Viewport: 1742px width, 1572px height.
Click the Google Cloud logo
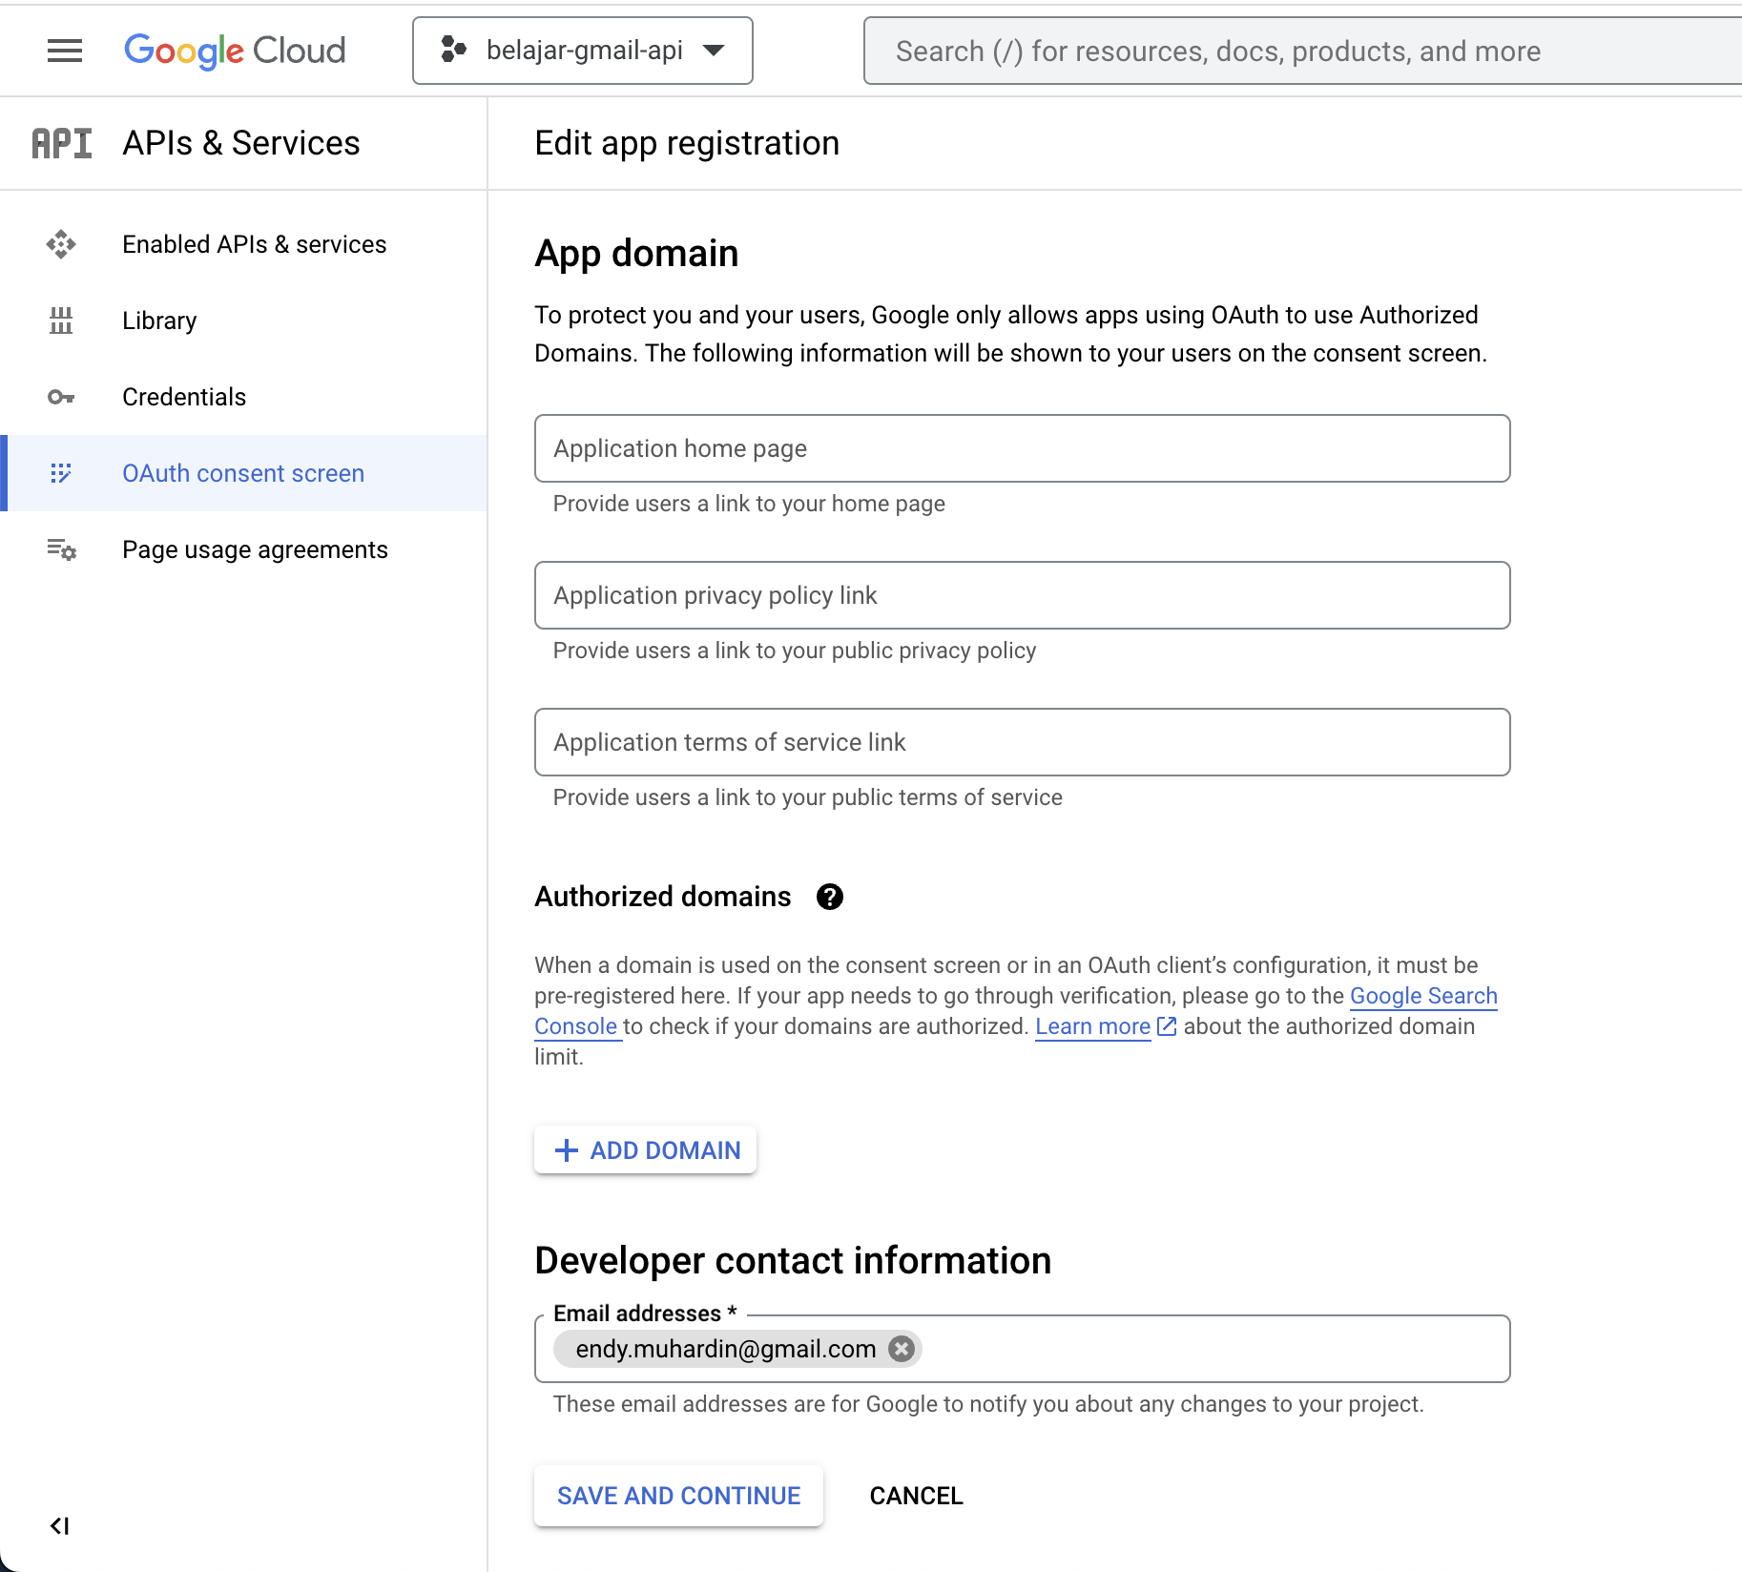point(235,51)
